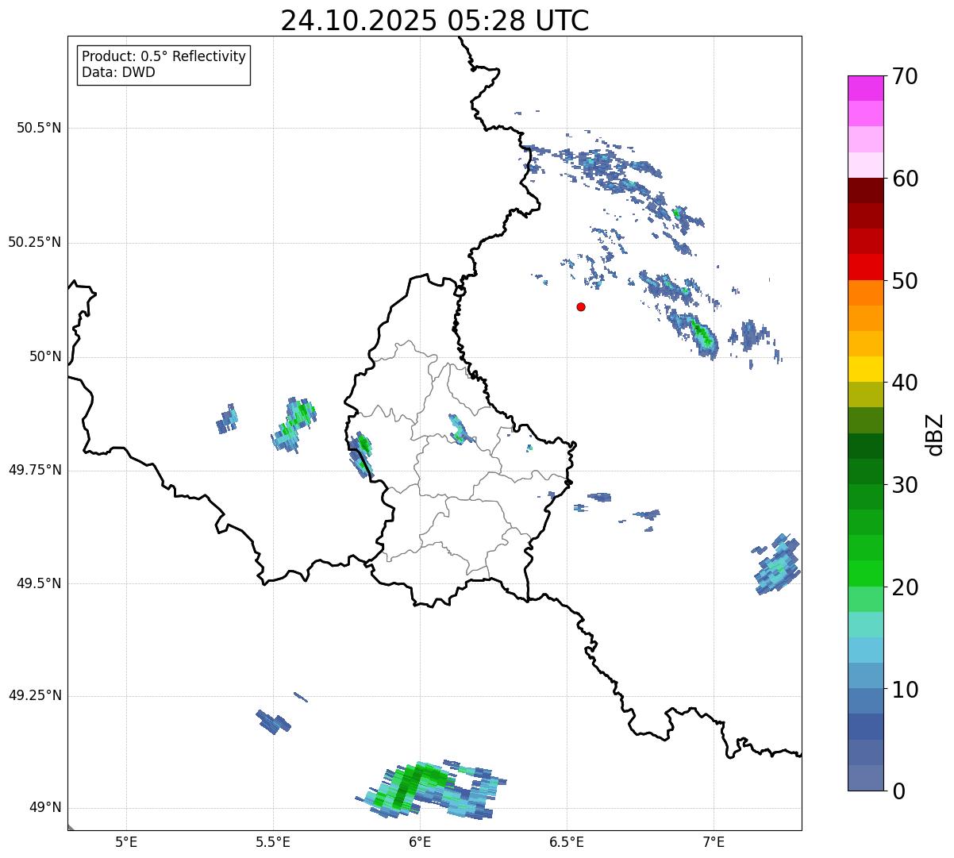Click the longitude label "6.5°E"
This screenshot has height=858, width=954.
(567, 842)
